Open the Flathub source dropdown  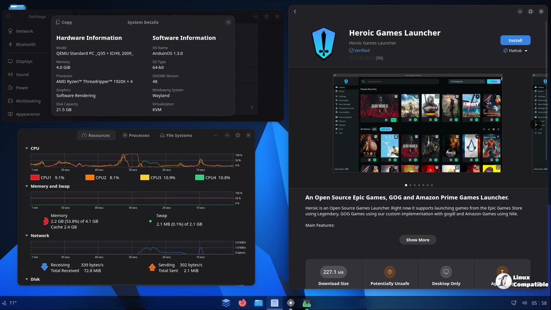[516, 51]
